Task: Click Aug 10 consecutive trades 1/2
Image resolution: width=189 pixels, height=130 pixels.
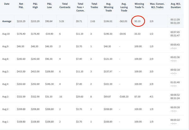Action: pyautogui.click(x=152, y=34)
